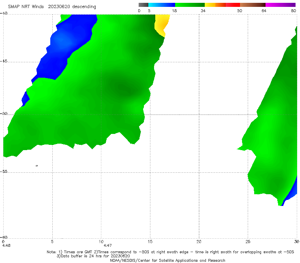Click the title 'SMAP NRT Winds 20230620 descending'
This screenshot has height=263, width=300.
click(52, 7)
